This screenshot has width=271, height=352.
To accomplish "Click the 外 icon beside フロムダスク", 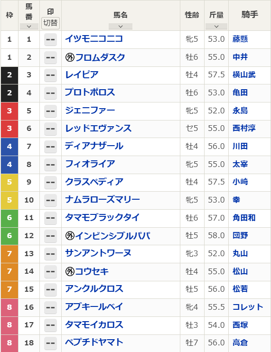I will pos(70,57).
